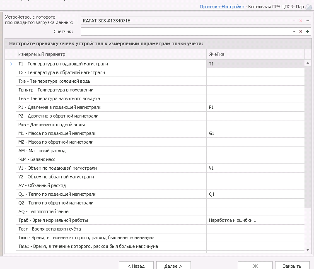Click the row indicator arrow for T1

(11, 64)
